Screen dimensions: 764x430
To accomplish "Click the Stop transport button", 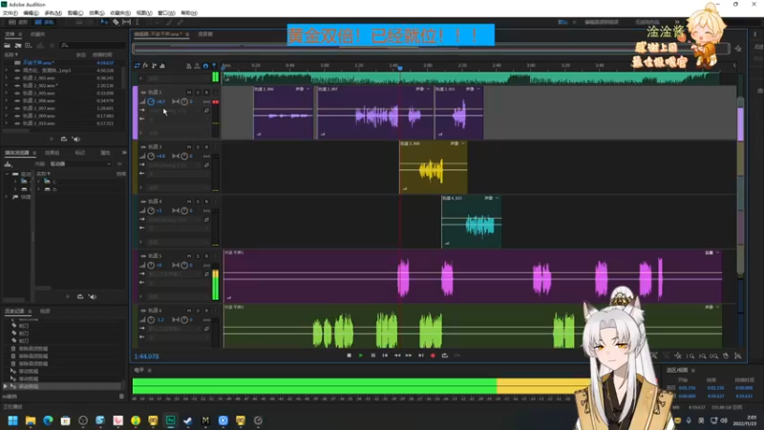I will coord(349,355).
